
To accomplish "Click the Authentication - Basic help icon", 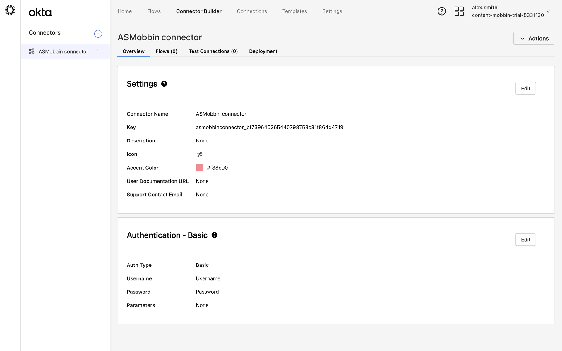I will (214, 235).
